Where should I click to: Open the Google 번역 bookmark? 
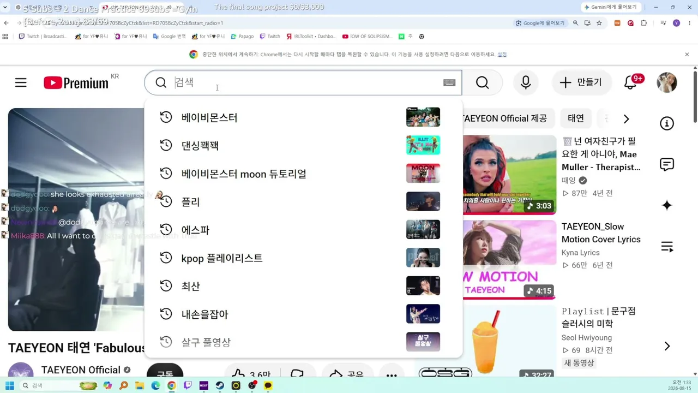click(170, 37)
